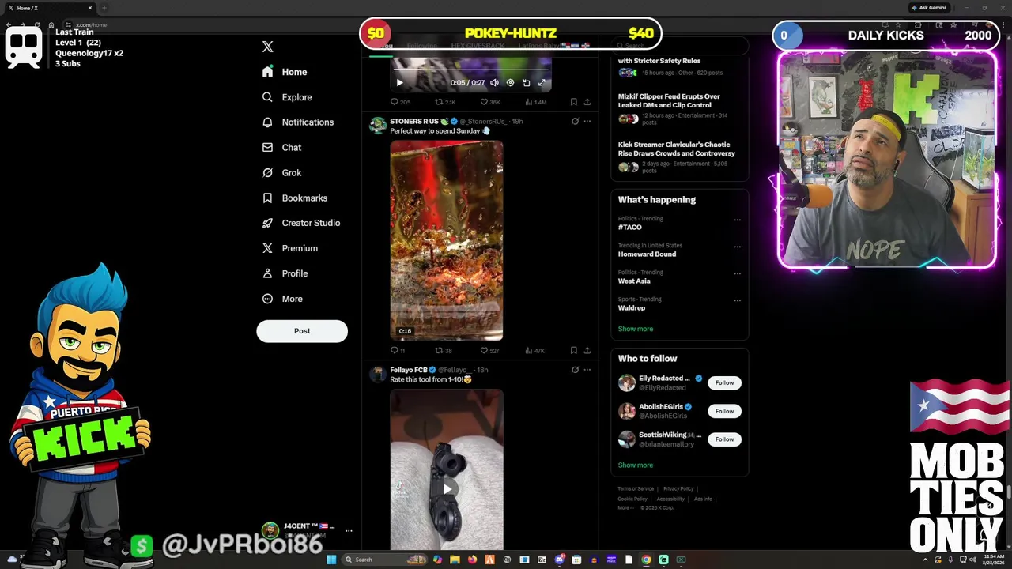Play the STONERS R US video thumbnail
The height and width of the screenshot is (569, 1012).
tap(447, 240)
